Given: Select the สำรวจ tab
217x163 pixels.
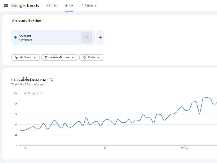Looking at the screenshot, I should (x=69, y=5).
